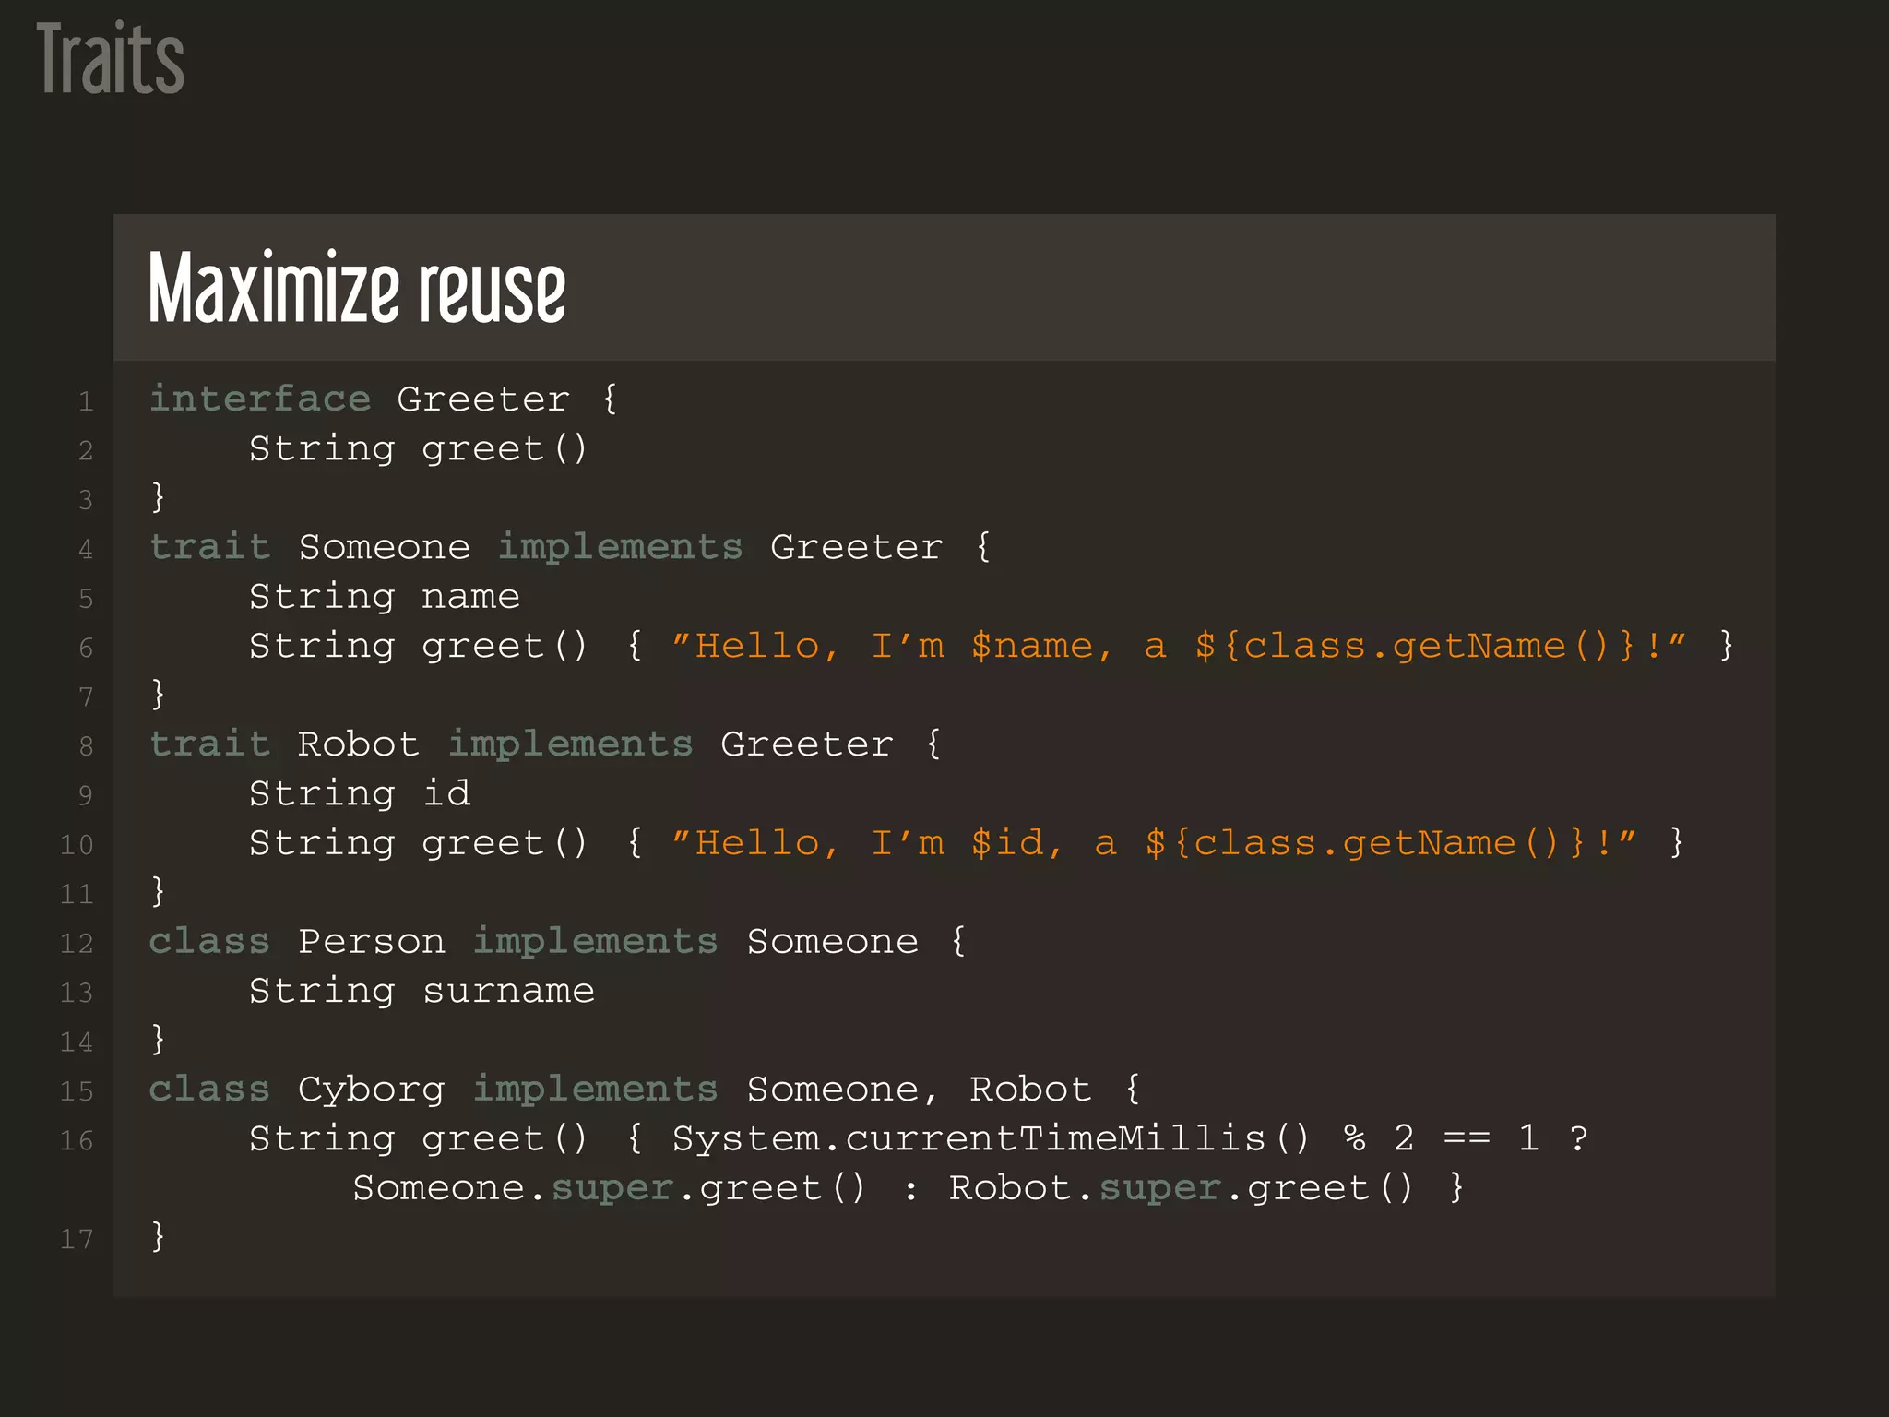Click the 'class' keyword on line 12

click(209, 942)
